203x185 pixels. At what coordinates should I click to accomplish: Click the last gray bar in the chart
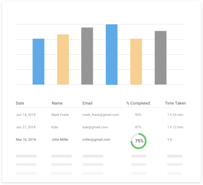[160, 58]
